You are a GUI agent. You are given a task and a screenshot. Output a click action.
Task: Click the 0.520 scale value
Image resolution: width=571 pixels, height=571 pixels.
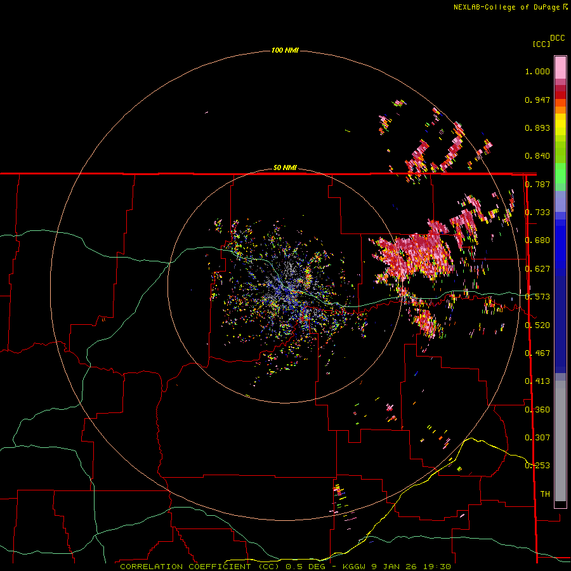coord(537,325)
